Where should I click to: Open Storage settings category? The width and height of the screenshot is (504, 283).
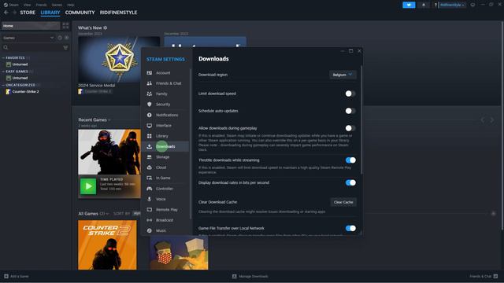click(165, 157)
